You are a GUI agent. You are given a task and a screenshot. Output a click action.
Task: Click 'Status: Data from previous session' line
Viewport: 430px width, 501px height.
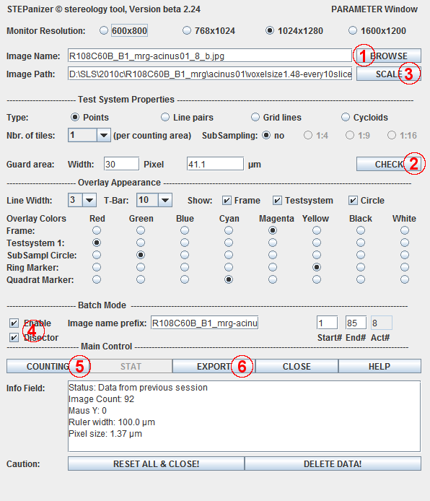pyautogui.click(x=138, y=388)
